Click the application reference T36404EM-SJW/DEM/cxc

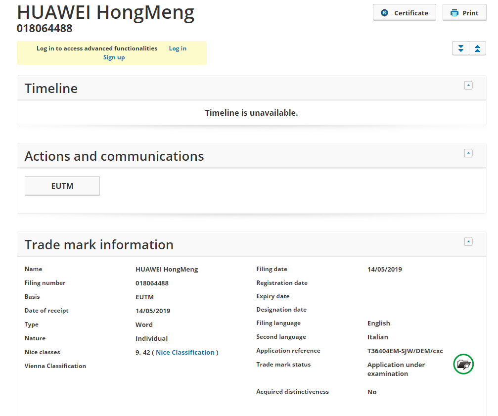[x=405, y=351]
